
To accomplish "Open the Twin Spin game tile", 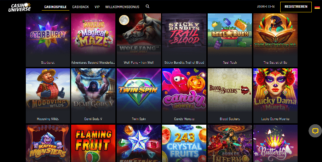I will [x=139, y=96].
